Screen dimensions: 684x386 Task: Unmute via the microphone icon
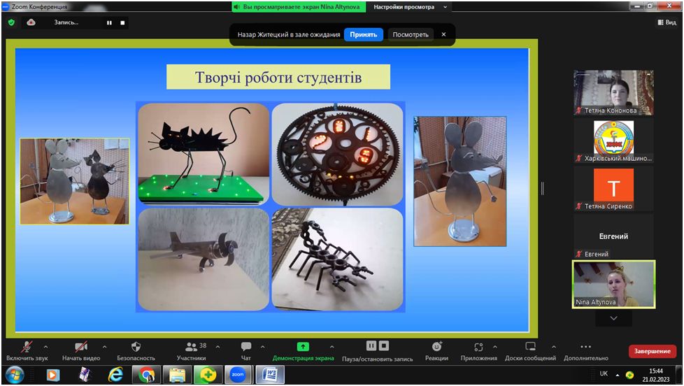pos(27,347)
